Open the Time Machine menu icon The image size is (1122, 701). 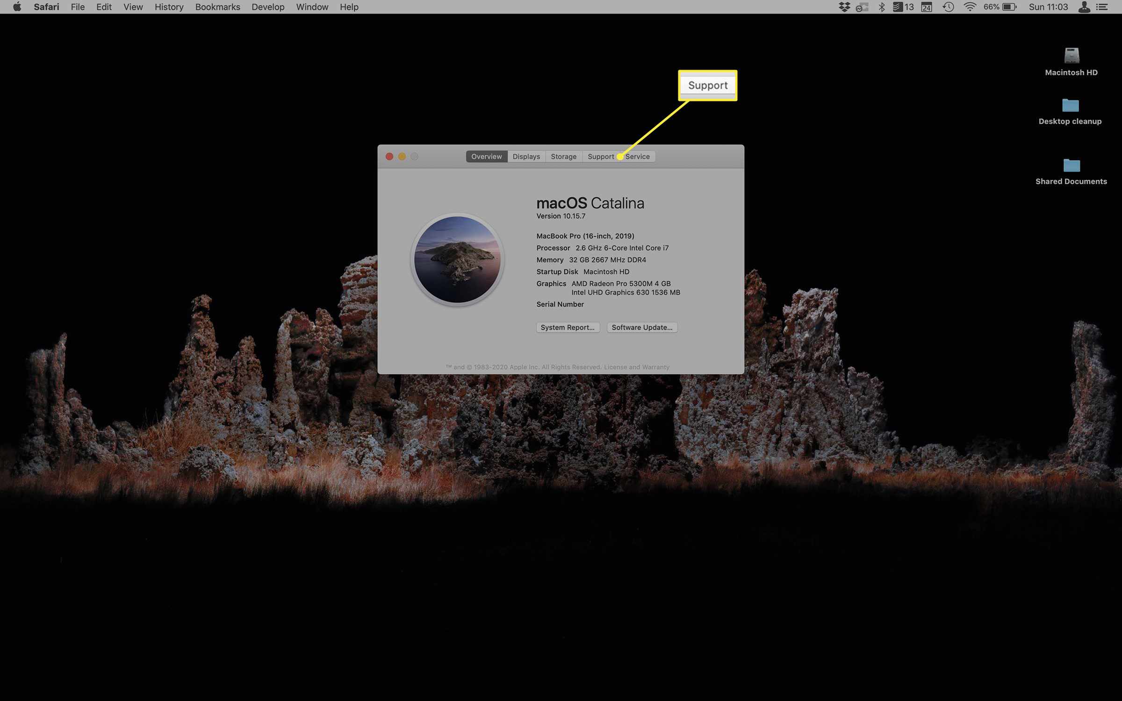click(x=948, y=7)
